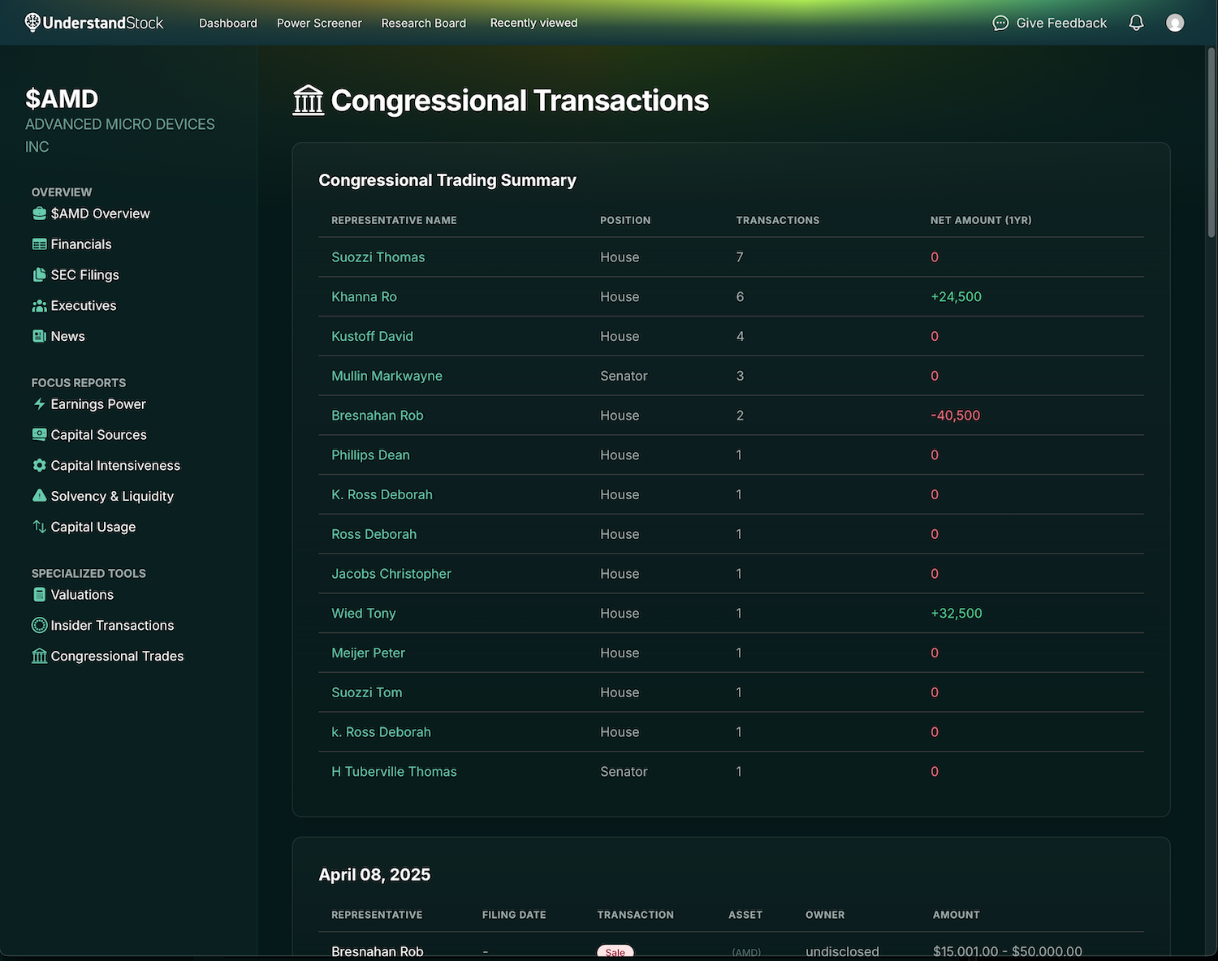Open representative Jacobs Christopher

(x=391, y=574)
